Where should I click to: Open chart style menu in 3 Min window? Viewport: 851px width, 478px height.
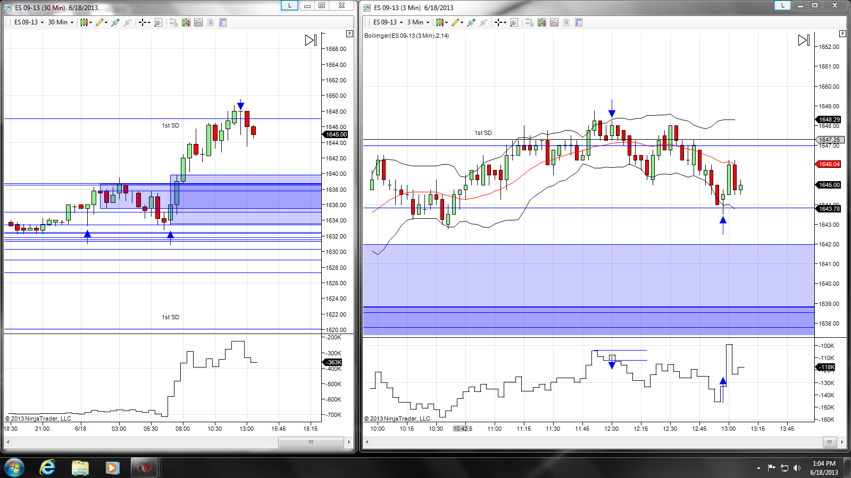coord(441,22)
